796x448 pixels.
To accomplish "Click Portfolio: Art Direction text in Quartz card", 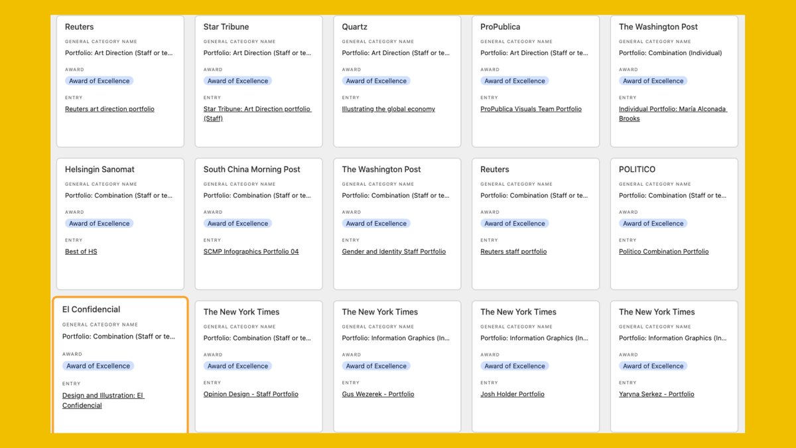I will tap(395, 53).
